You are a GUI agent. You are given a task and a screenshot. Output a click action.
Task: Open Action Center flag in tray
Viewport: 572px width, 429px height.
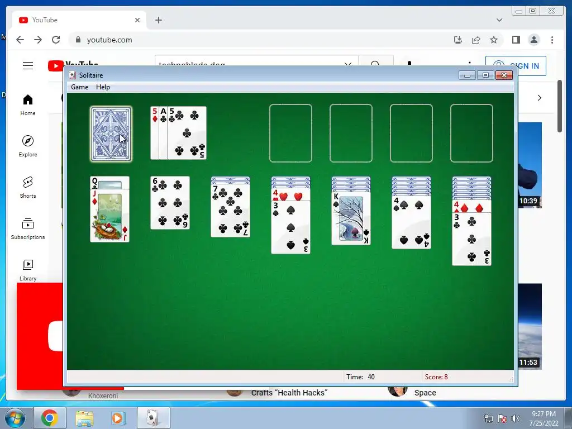pos(502,418)
